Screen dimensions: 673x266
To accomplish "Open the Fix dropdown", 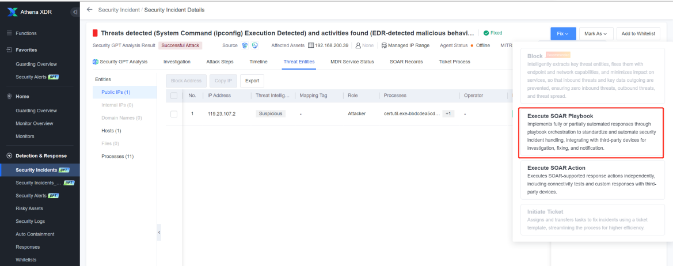I will pyautogui.click(x=563, y=33).
